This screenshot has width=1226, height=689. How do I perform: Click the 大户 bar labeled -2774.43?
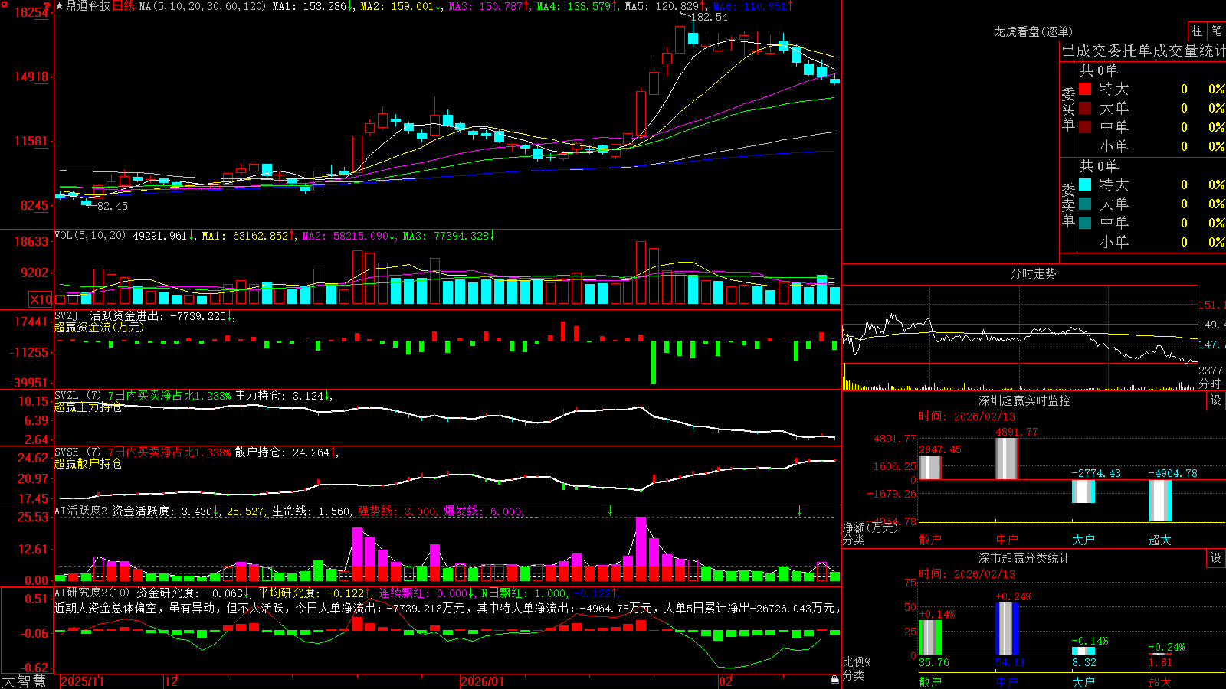point(1083,491)
